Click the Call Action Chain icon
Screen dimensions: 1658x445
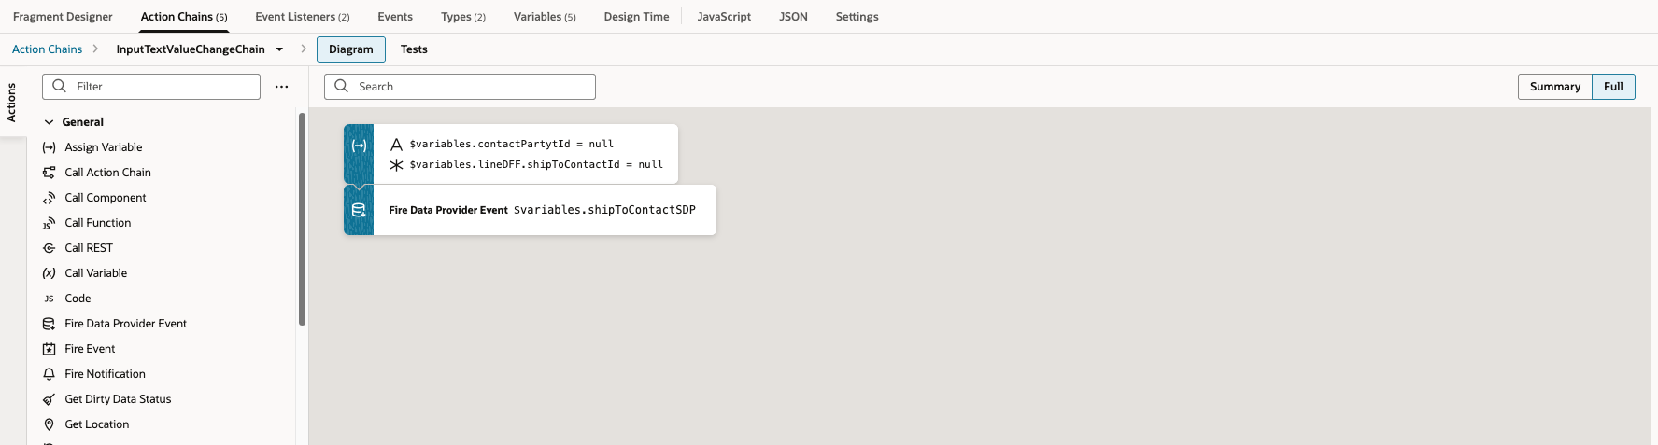tap(50, 173)
